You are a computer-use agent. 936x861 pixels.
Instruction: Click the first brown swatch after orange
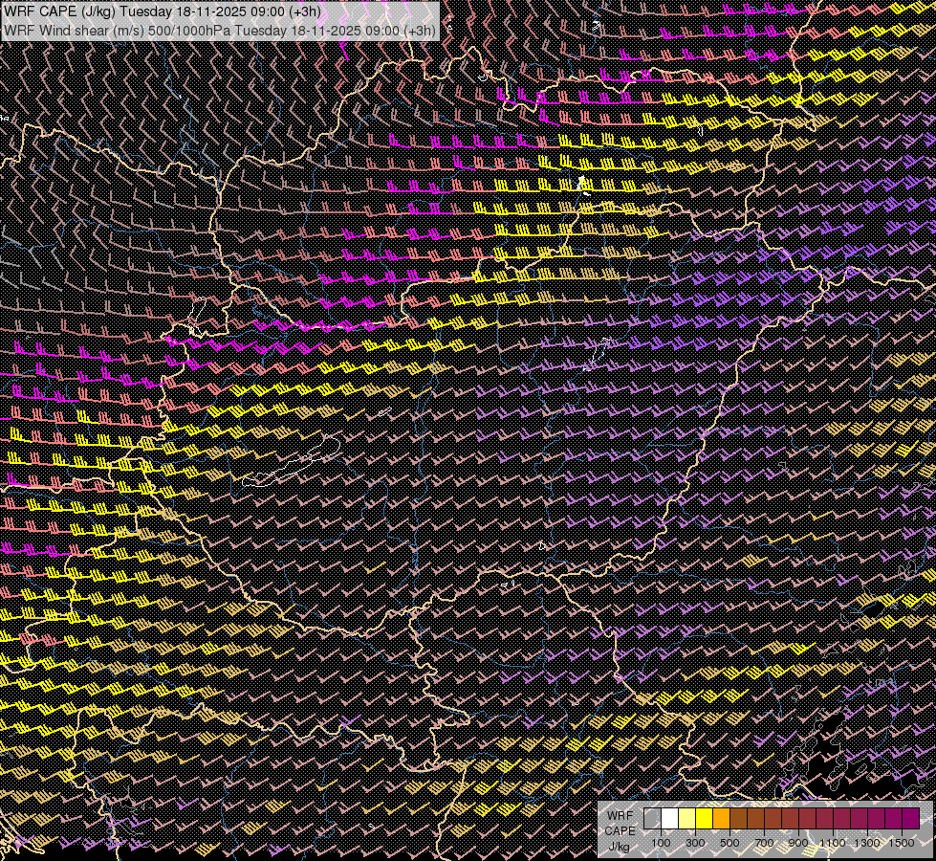[x=738, y=819]
